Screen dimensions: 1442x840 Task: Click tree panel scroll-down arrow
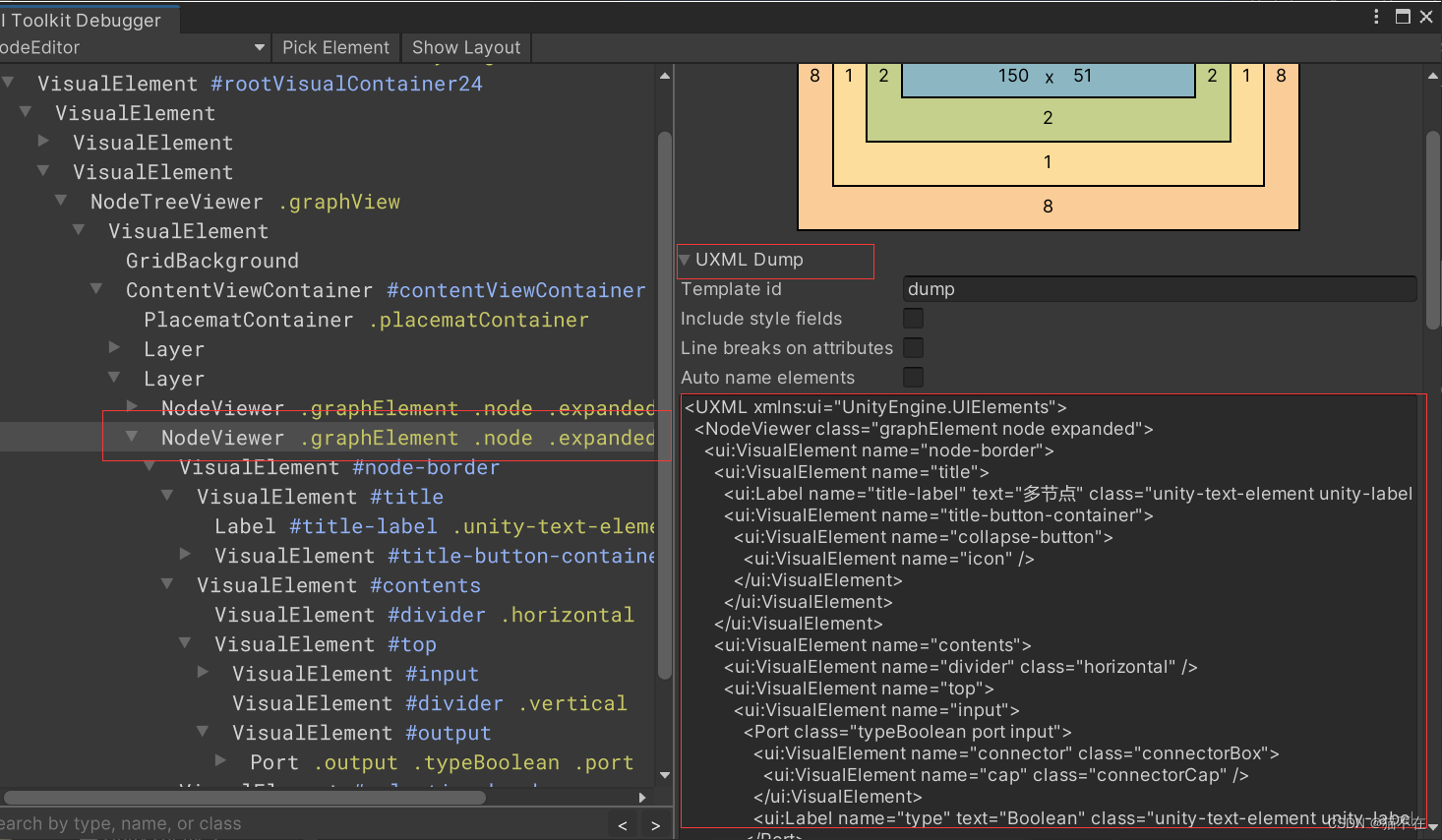665,775
